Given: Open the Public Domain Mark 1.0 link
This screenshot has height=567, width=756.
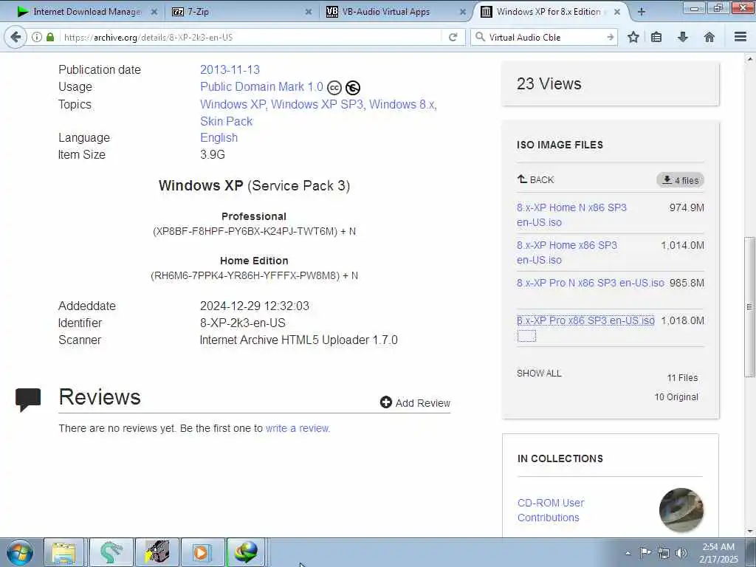Looking at the screenshot, I should [261, 87].
